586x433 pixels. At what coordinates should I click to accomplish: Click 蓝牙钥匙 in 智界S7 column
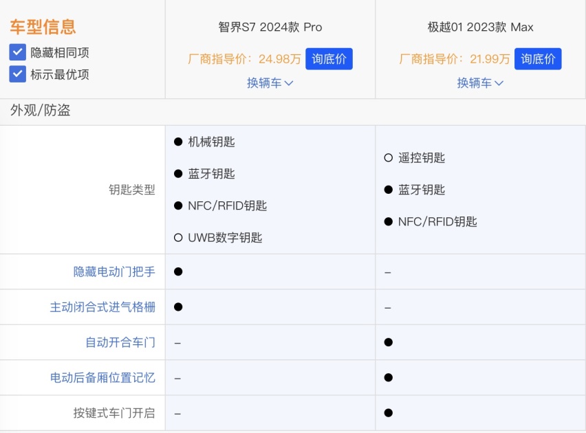click(211, 174)
